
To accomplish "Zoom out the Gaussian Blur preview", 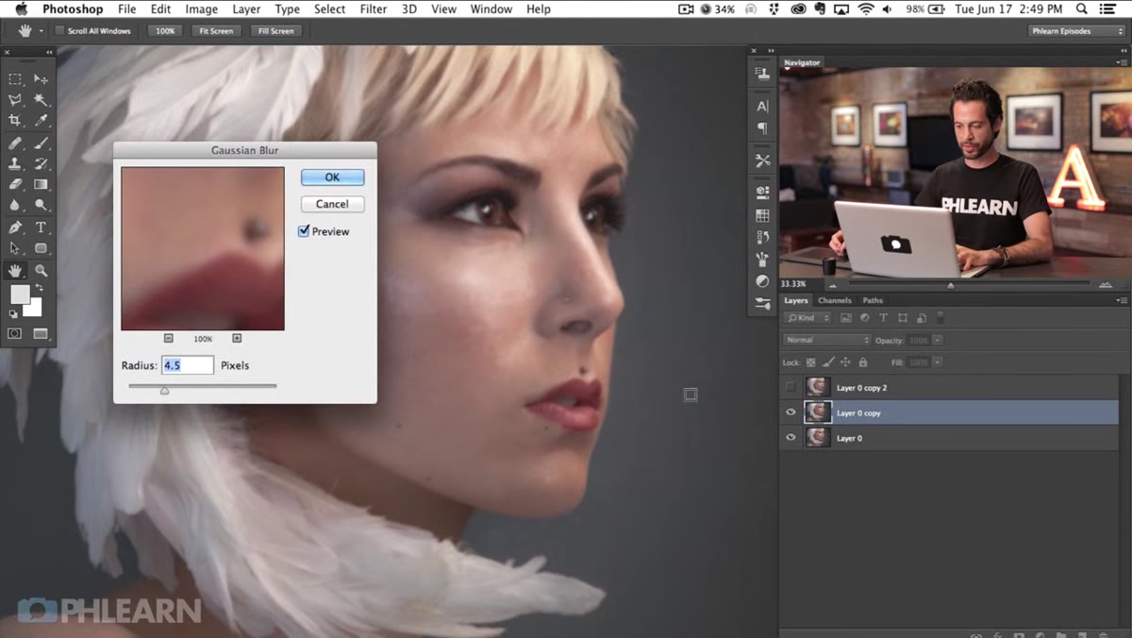I will tap(168, 338).
